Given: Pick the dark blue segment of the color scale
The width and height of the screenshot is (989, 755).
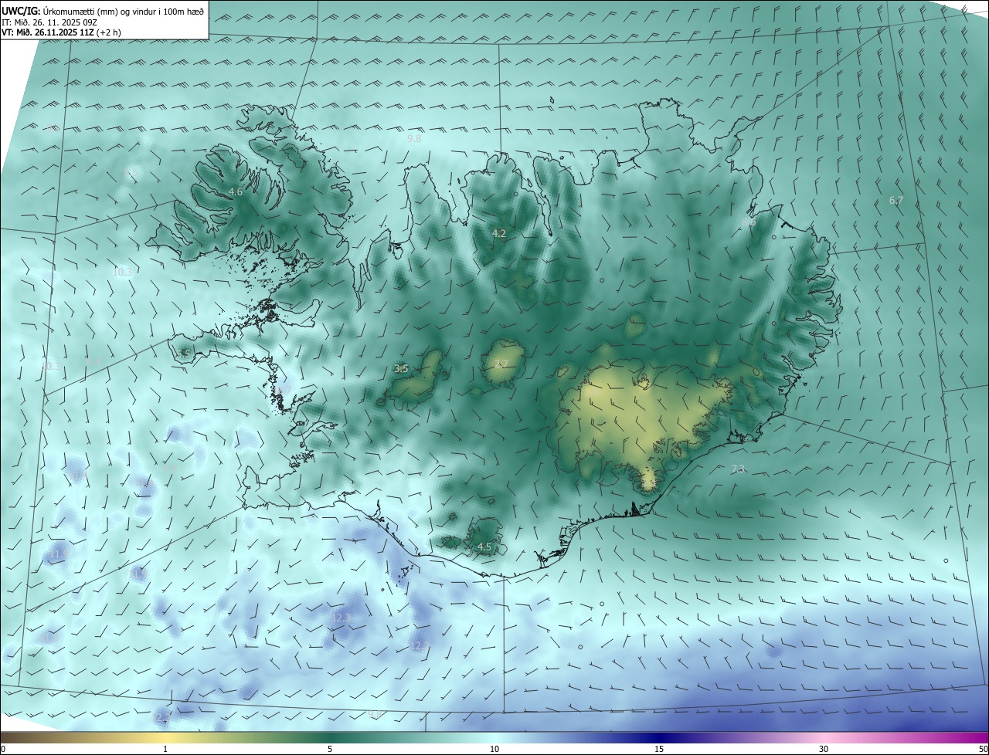Looking at the screenshot, I should [659, 737].
